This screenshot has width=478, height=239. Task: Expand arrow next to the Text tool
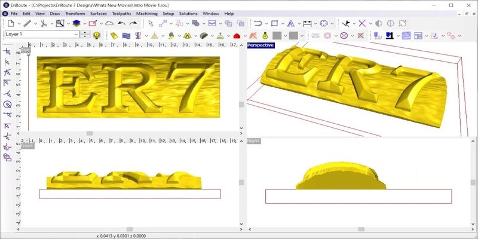[299, 24]
